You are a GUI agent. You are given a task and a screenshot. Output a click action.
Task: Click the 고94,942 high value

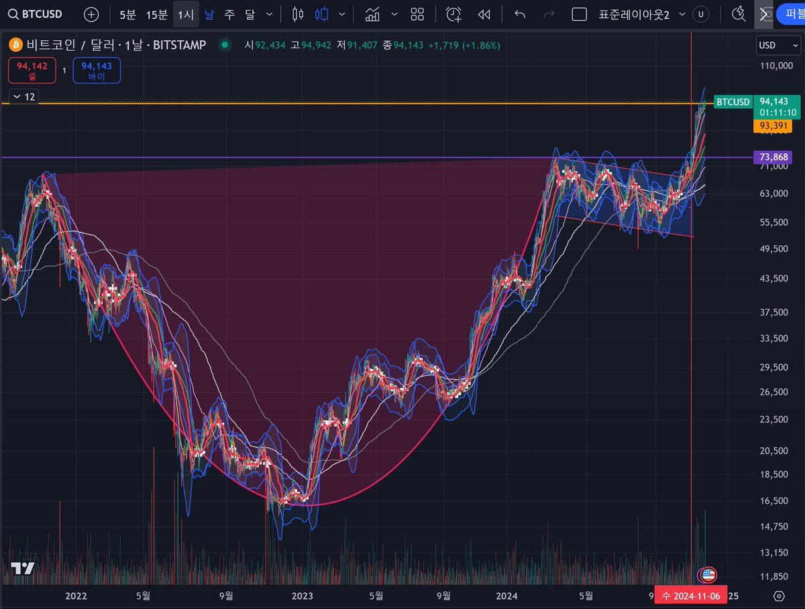click(312, 46)
